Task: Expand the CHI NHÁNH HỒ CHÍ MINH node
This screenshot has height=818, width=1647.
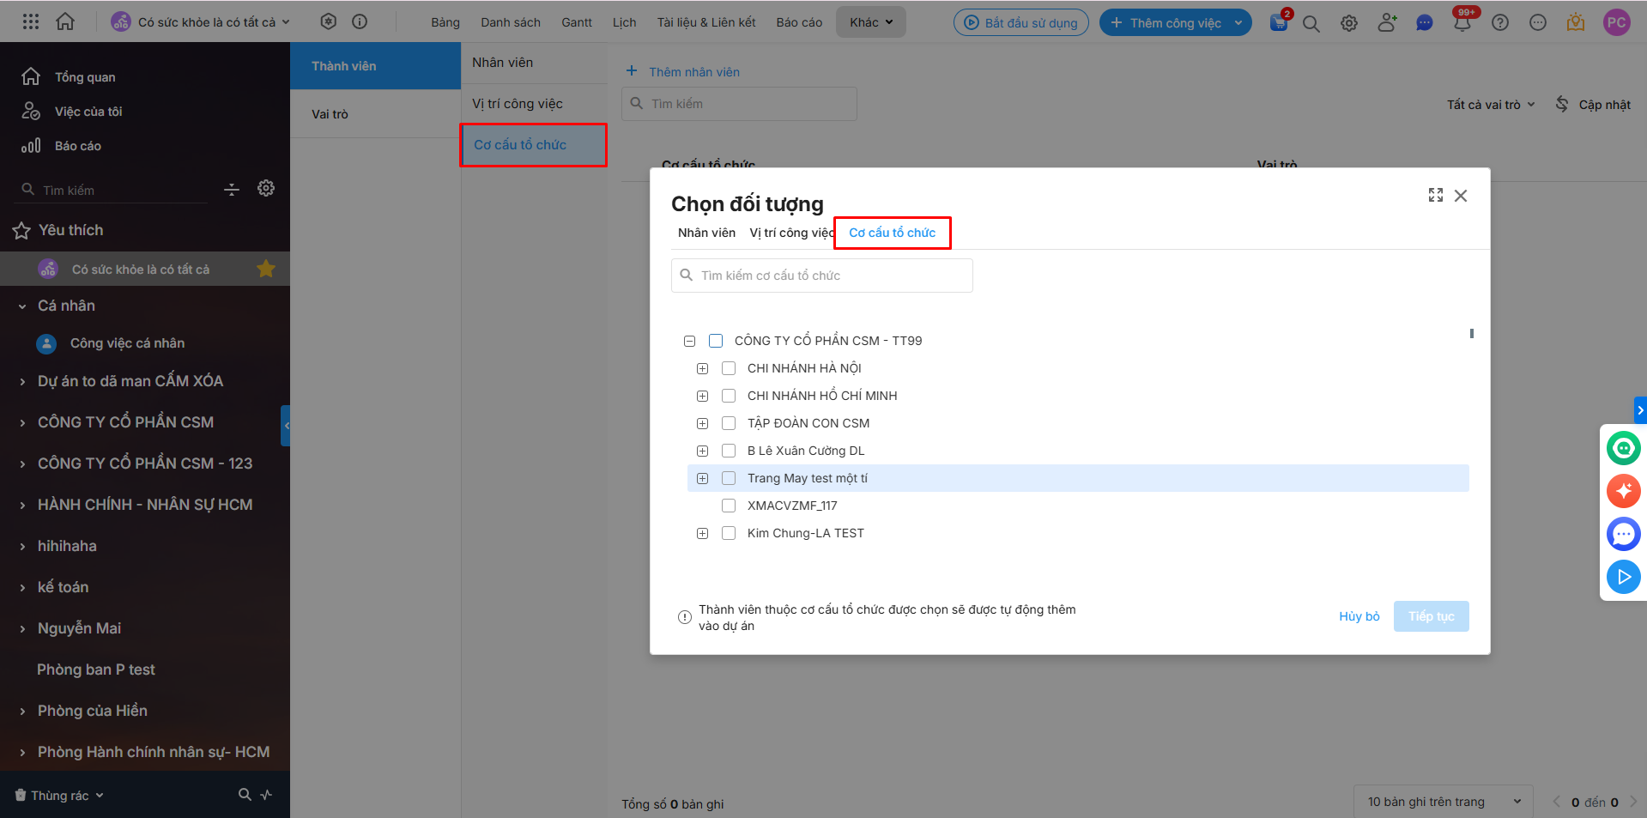Action: (x=702, y=396)
